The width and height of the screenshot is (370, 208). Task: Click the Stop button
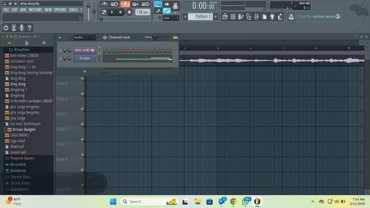click(120, 12)
